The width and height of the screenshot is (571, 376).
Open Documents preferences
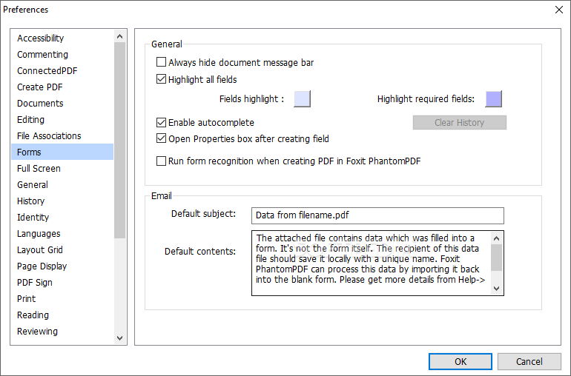tap(62, 104)
